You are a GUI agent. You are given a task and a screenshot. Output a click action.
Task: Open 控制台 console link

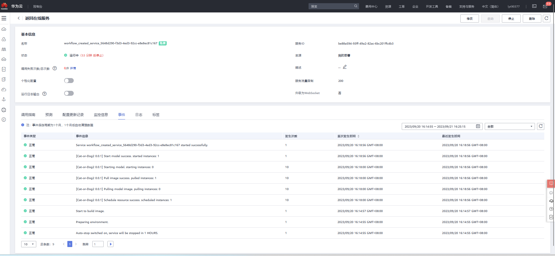click(38, 6)
